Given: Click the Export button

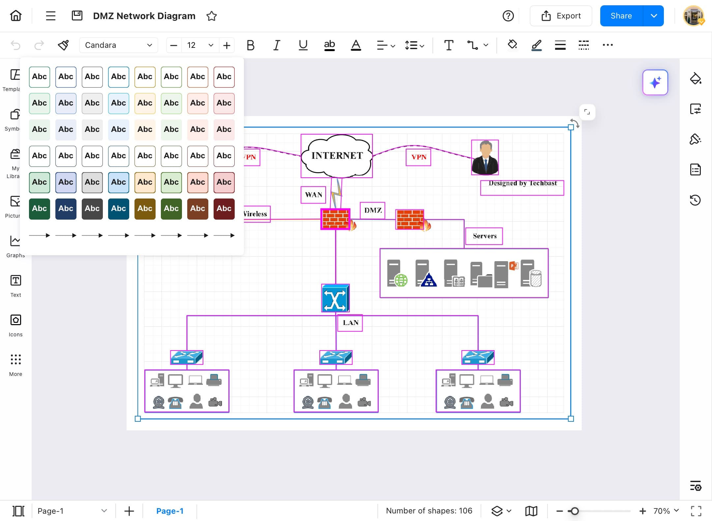Looking at the screenshot, I should click(x=561, y=15).
